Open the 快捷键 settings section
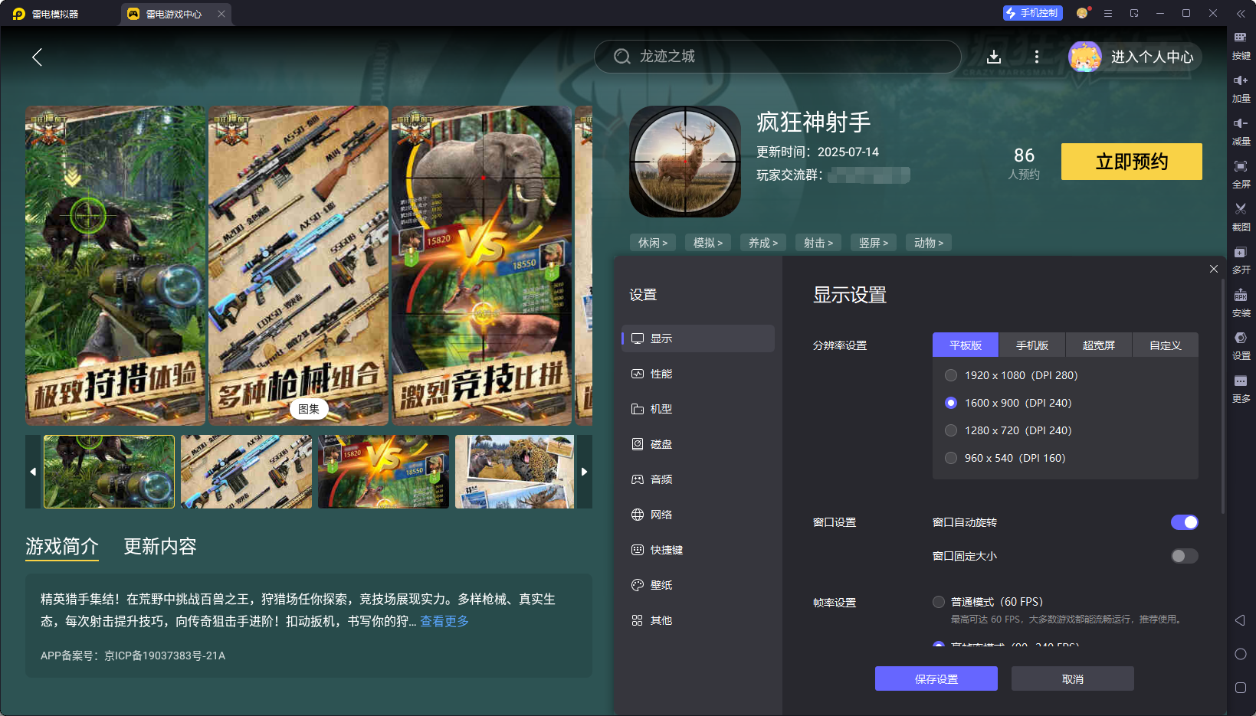Screen dimensions: 1256x716 click(698, 550)
